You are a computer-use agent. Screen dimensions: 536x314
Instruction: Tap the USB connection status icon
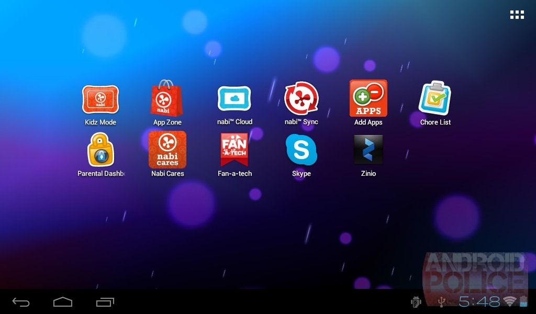442,302
